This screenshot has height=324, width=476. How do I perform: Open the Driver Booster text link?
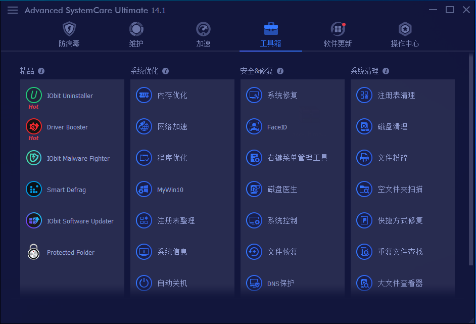point(67,127)
